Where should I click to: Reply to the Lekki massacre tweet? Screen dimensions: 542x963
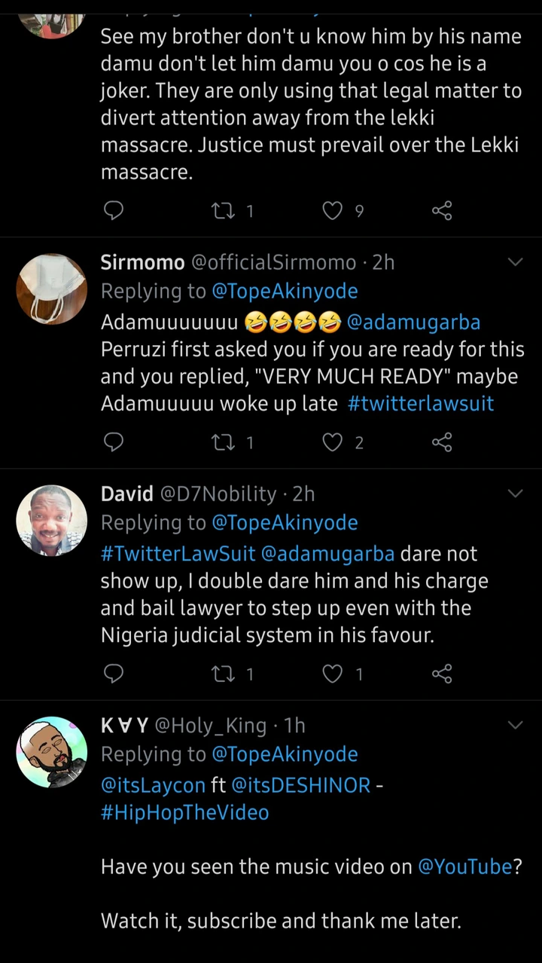coord(113,211)
